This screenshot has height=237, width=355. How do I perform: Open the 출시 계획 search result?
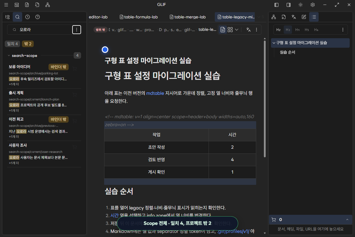38,102
